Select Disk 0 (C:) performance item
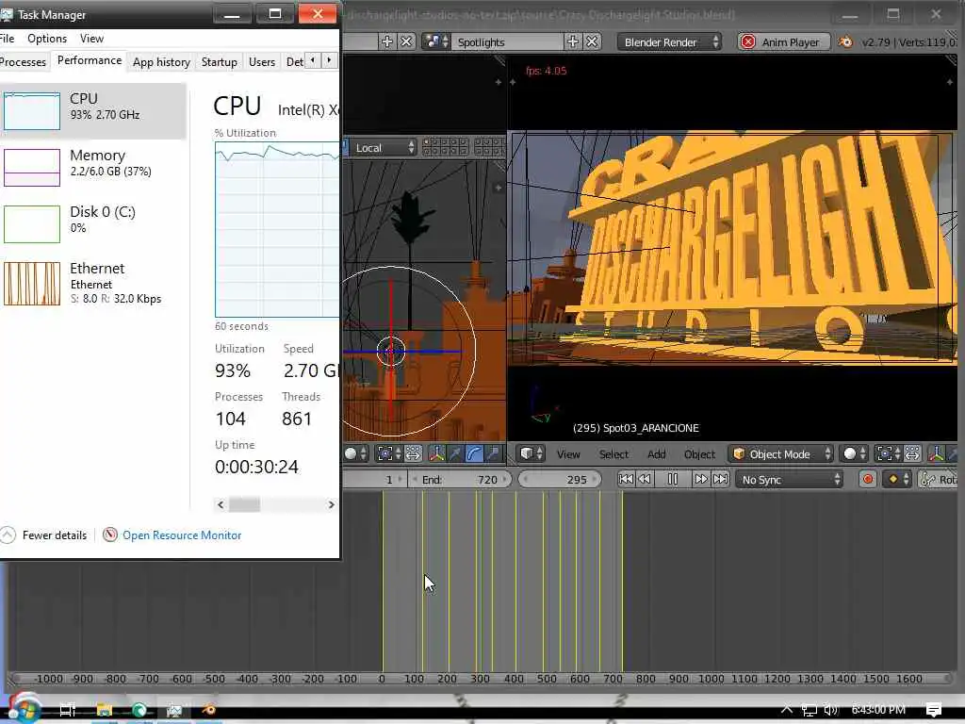Viewport: 965px width, 724px height. [x=93, y=223]
